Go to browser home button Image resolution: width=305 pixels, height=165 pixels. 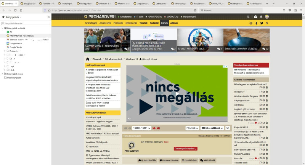click(21, 10)
